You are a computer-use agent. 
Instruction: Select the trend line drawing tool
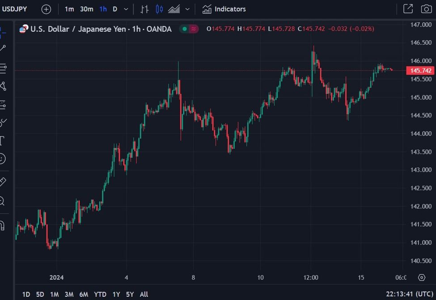pos(2,48)
